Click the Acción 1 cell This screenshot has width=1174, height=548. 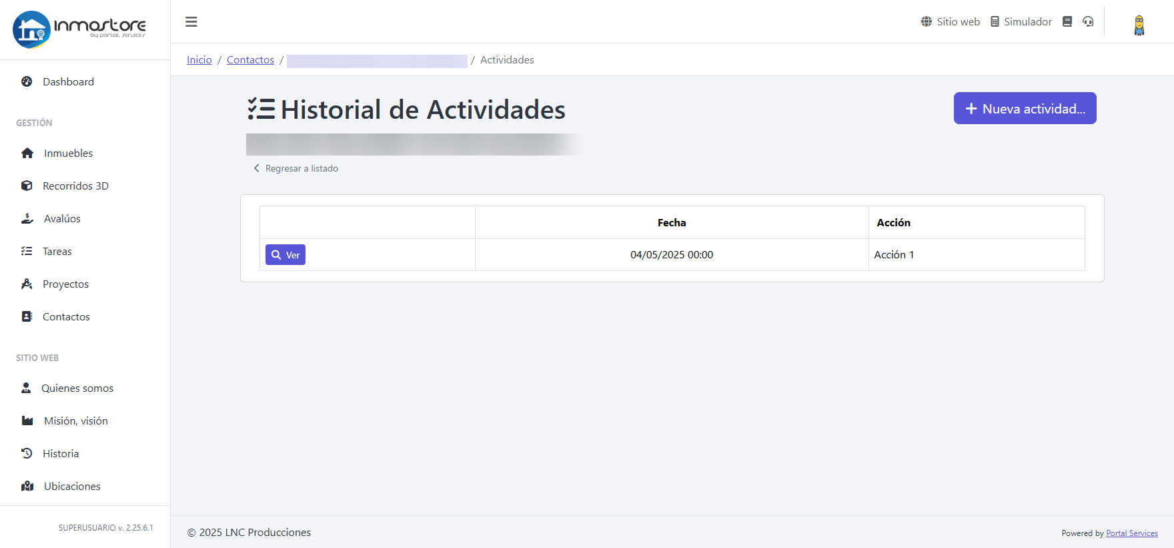pyautogui.click(x=977, y=255)
